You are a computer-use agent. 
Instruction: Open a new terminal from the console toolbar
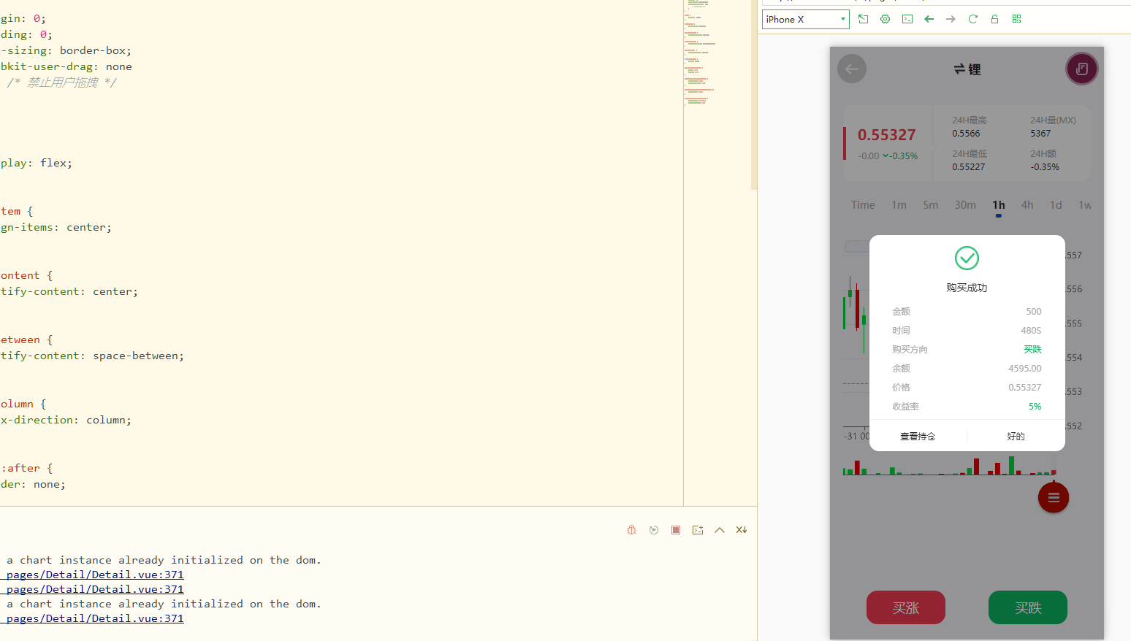click(698, 530)
